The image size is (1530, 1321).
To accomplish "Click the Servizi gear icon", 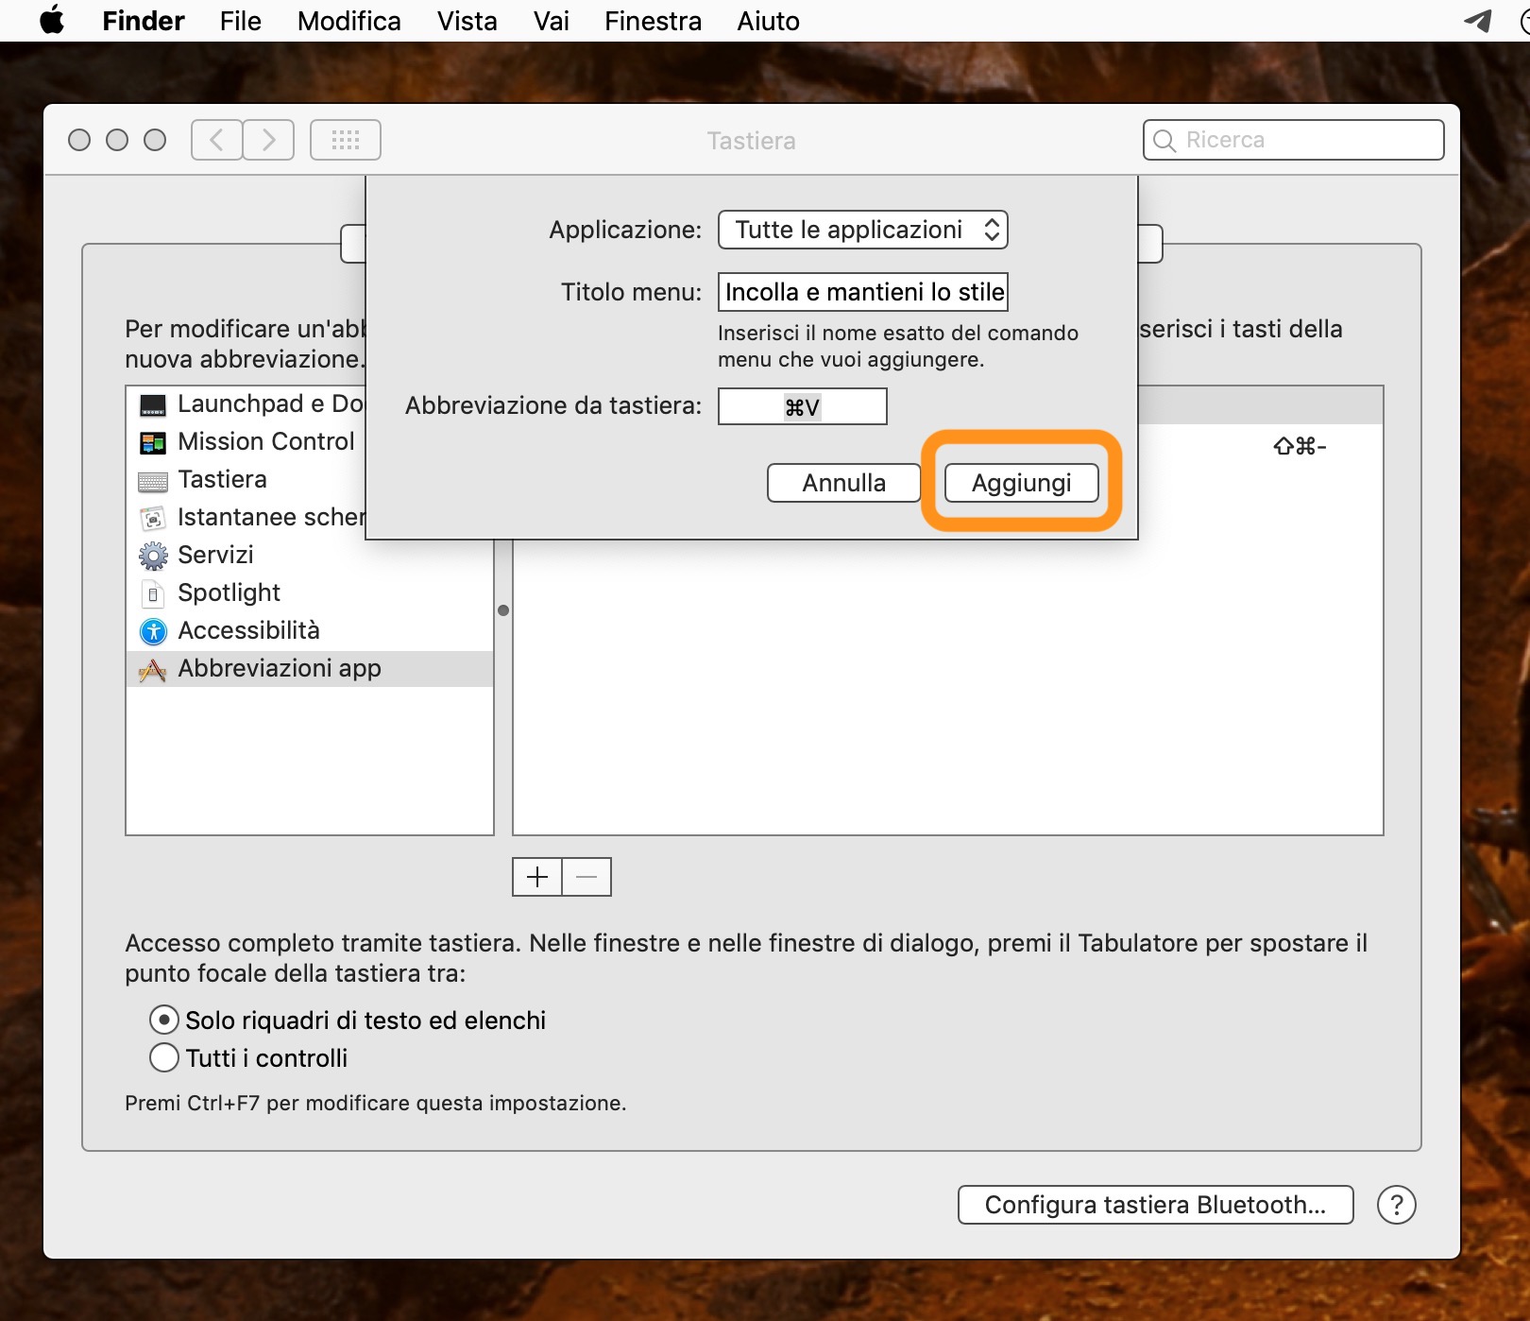I will [153, 556].
